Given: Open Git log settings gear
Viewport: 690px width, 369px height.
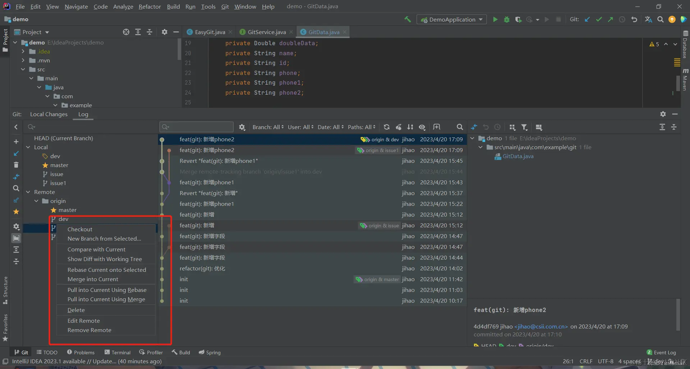Looking at the screenshot, I should click(x=242, y=127).
